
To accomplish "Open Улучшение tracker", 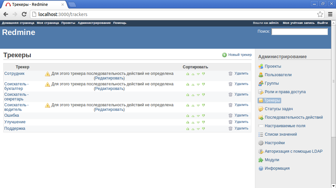I will 15,122.
